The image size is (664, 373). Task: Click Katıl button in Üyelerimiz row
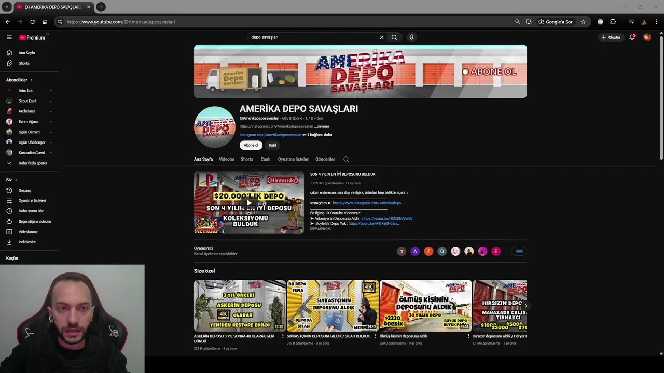[x=519, y=251]
